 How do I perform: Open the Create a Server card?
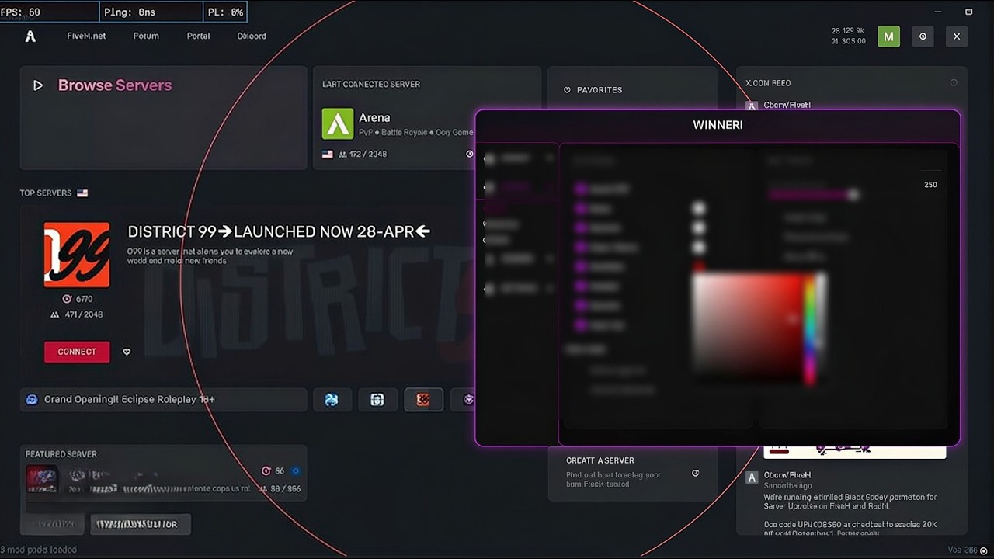(632, 473)
